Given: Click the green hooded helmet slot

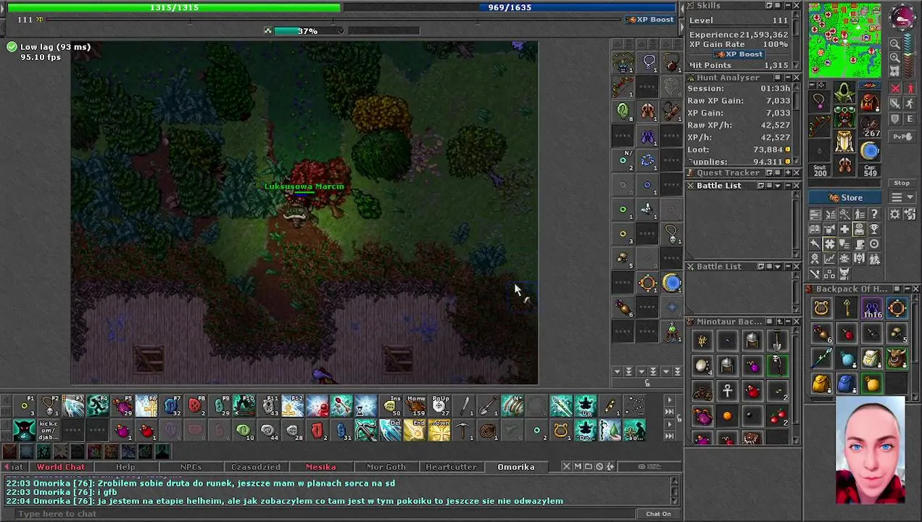Looking at the screenshot, I should [x=844, y=92].
